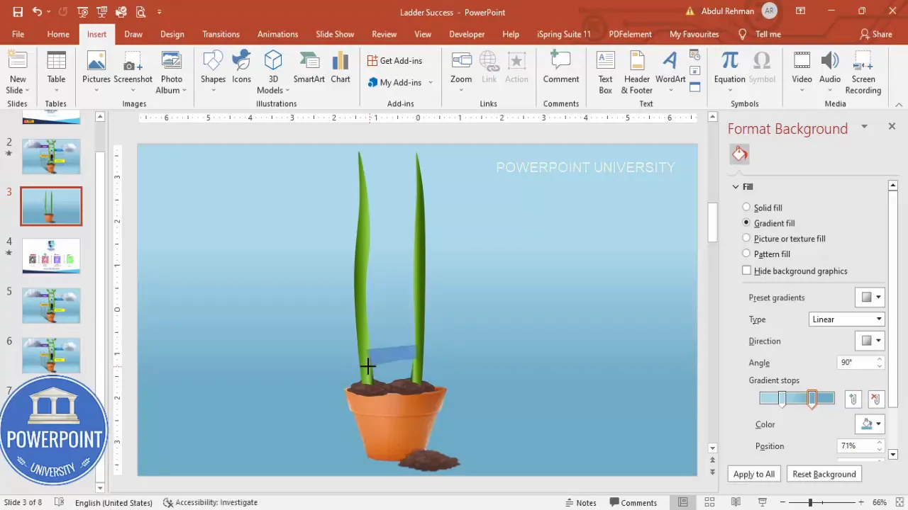Click the Share button

coord(876,34)
